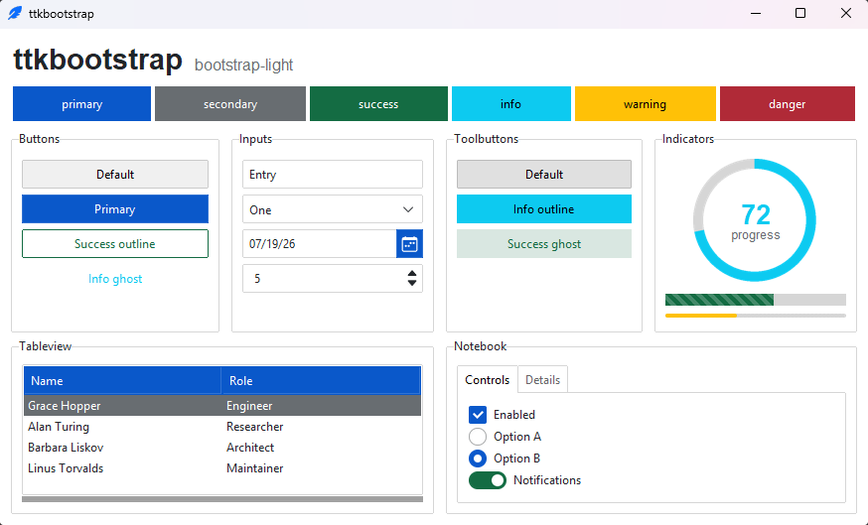Screen dimensions: 868x525
Task: Select the Barbara Liskov row
Action: 222,447
